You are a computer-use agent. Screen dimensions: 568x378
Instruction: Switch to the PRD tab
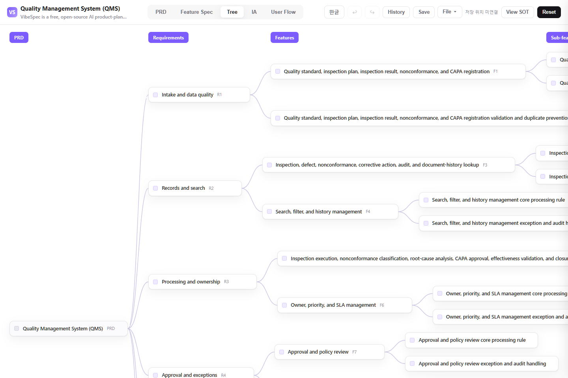[161, 12]
